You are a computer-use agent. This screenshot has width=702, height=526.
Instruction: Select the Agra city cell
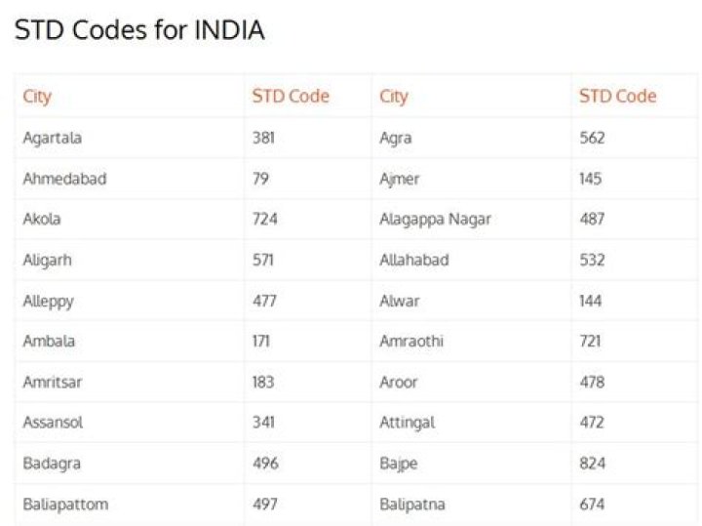coord(396,138)
